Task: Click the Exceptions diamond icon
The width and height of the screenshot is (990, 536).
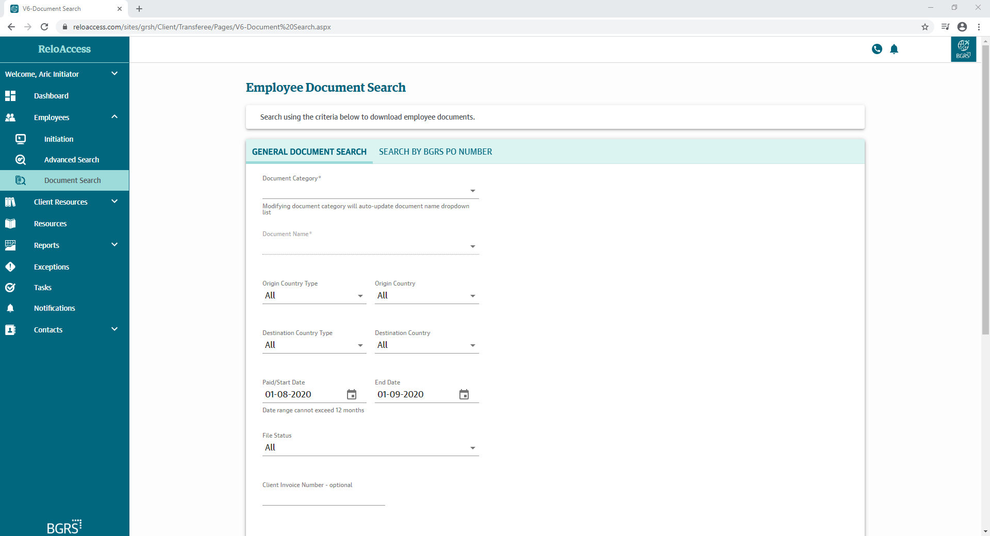Action: pos(10,267)
